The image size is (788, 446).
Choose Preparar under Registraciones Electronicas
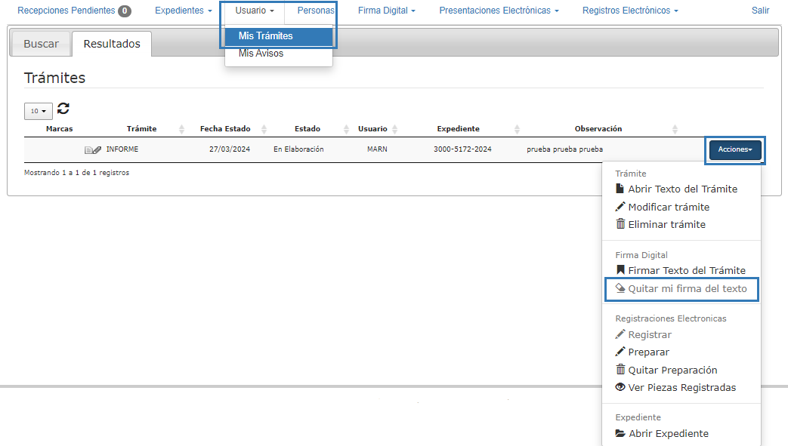pyautogui.click(x=648, y=352)
